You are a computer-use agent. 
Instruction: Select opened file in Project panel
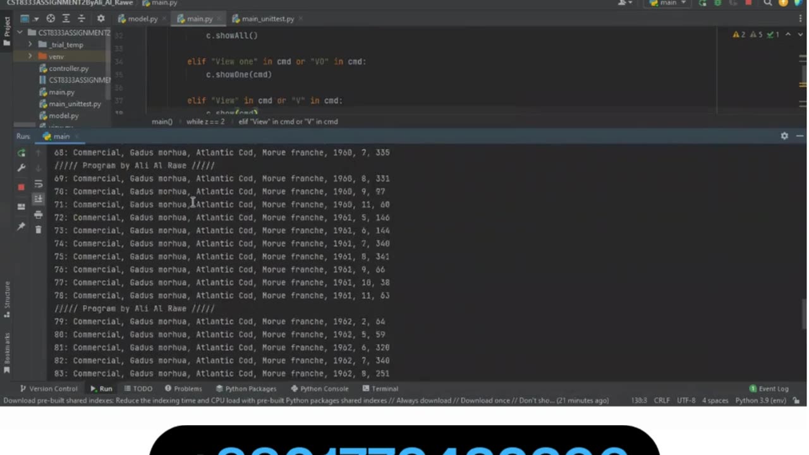click(51, 18)
